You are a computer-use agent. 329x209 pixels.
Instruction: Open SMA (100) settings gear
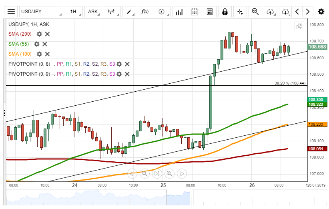(x=39, y=54)
